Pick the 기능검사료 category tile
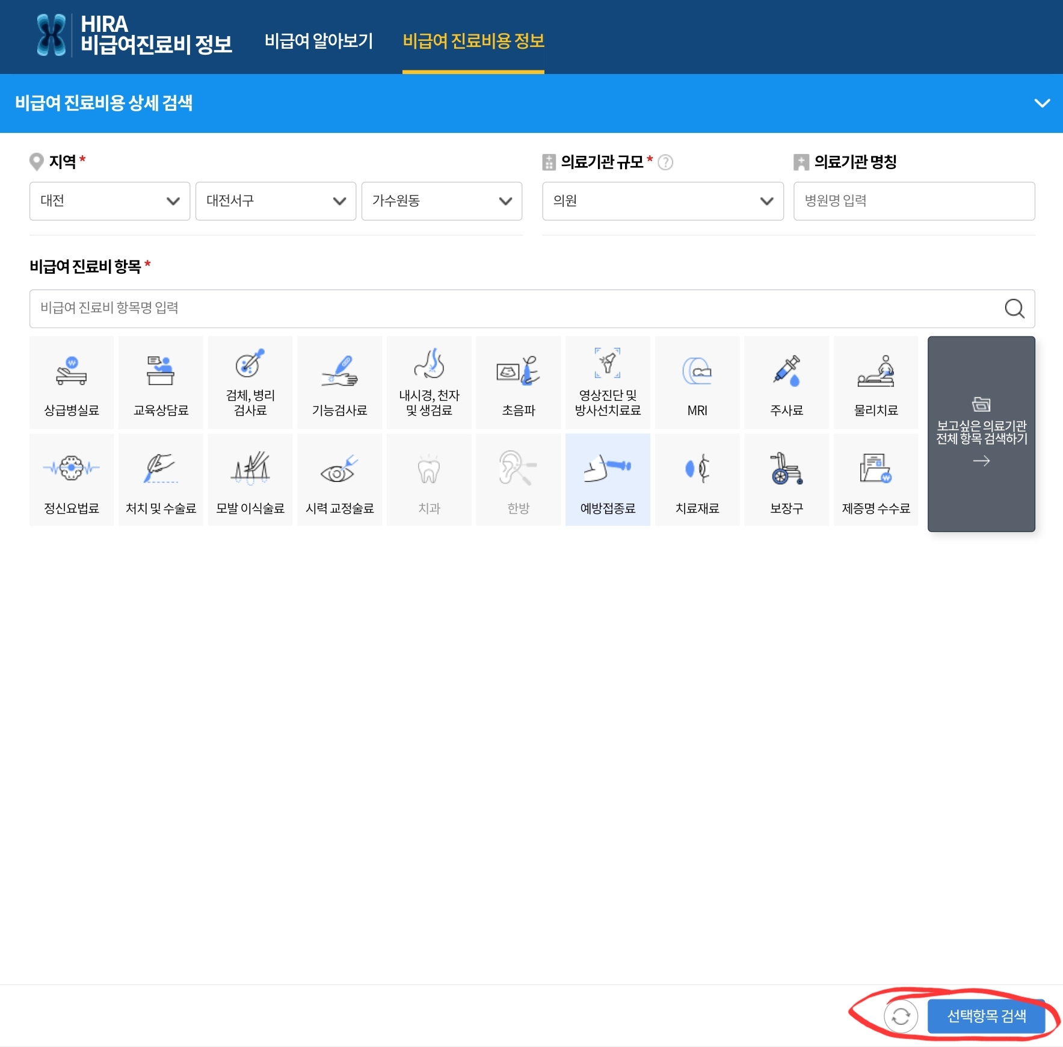The image size is (1063, 1047). pos(340,383)
